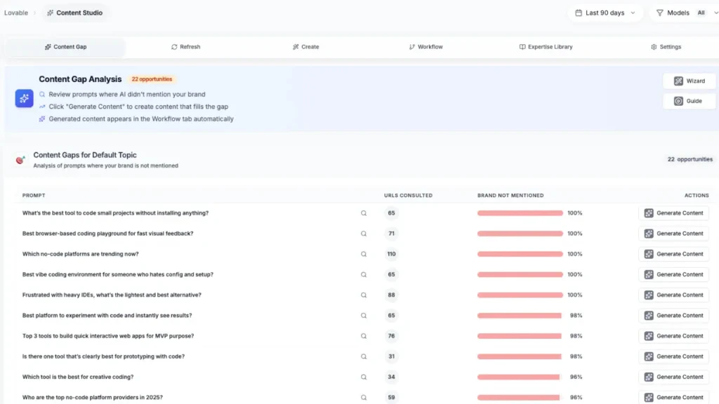
Task: Click the gear icon of Settings tab
Action: click(654, 47)
